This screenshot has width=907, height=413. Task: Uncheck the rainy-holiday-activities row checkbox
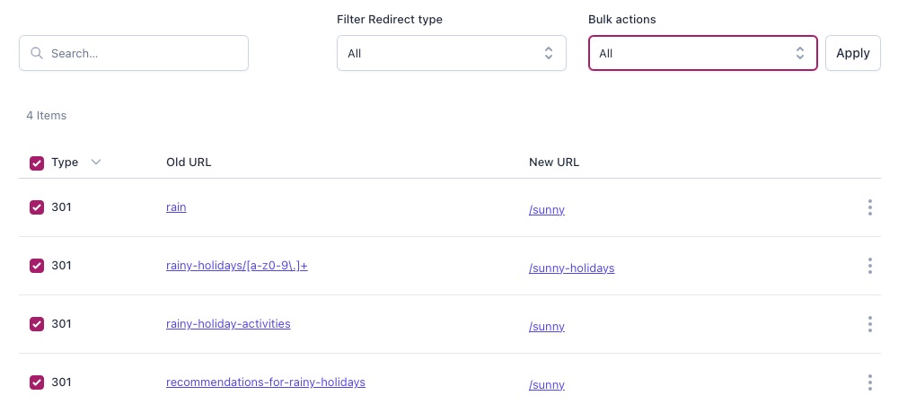[x=37, y=324]
